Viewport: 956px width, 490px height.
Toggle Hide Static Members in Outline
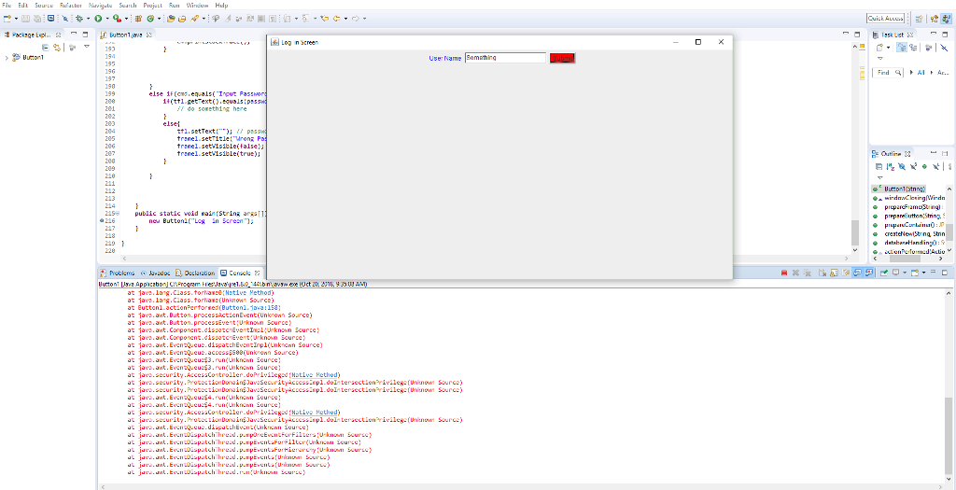913,166
